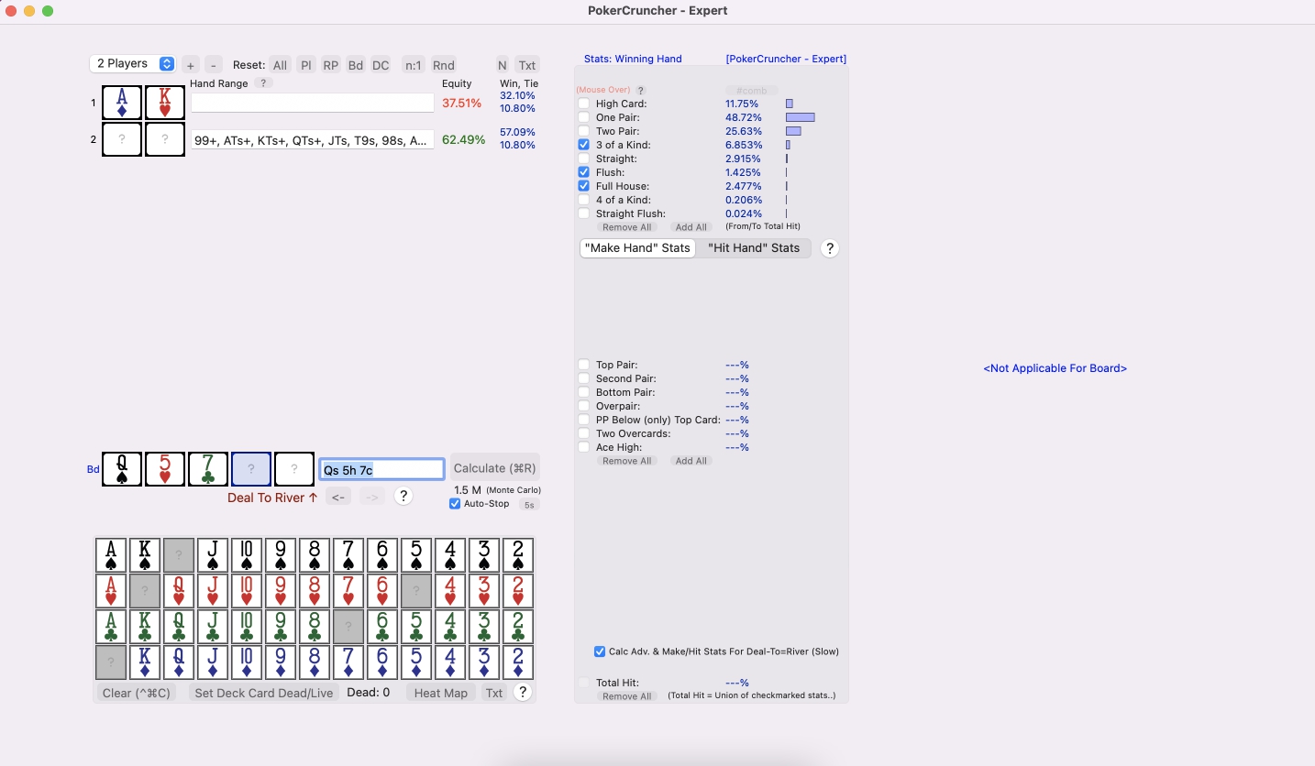Image resolution: width=1315 pixels, height=766 pixels.
Task: Switch to "Make Hand" Stats tab
Action: [637, 248]
